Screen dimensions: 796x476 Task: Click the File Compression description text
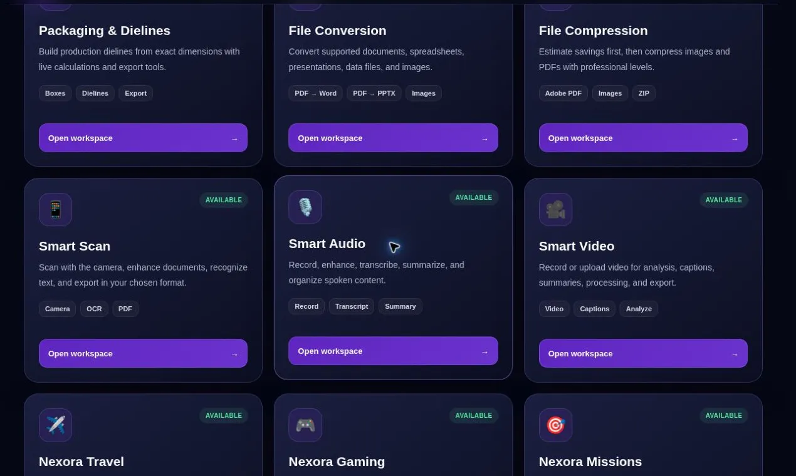pyautogui.click(x=634, y=59)
